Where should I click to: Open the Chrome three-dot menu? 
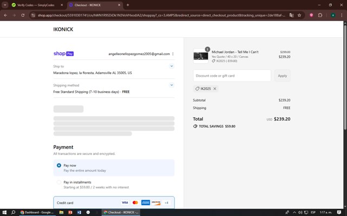(x=342, y=15)
